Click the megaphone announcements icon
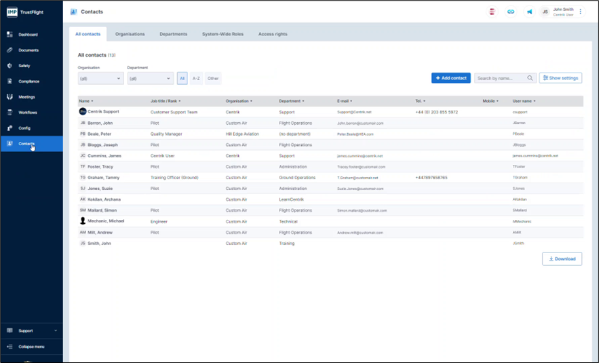The height and width of the screenshot is (363, 599). coord(529,12)
